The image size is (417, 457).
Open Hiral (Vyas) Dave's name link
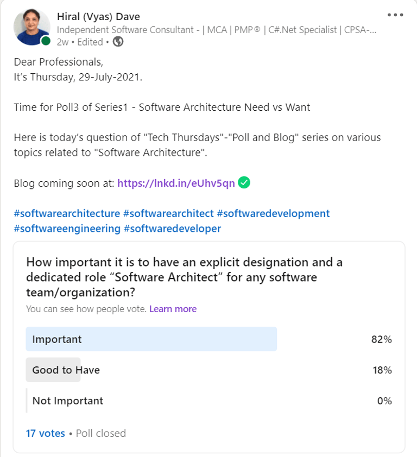pos(98,17)
